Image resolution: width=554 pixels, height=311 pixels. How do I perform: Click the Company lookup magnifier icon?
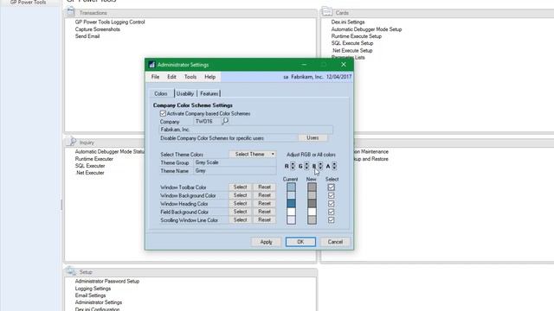click(x=225, y=121)
